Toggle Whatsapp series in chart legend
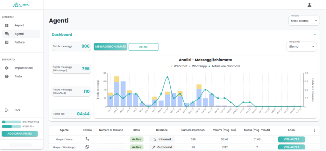Viewport: 326px width, 151px height. (x=198, y=66)
